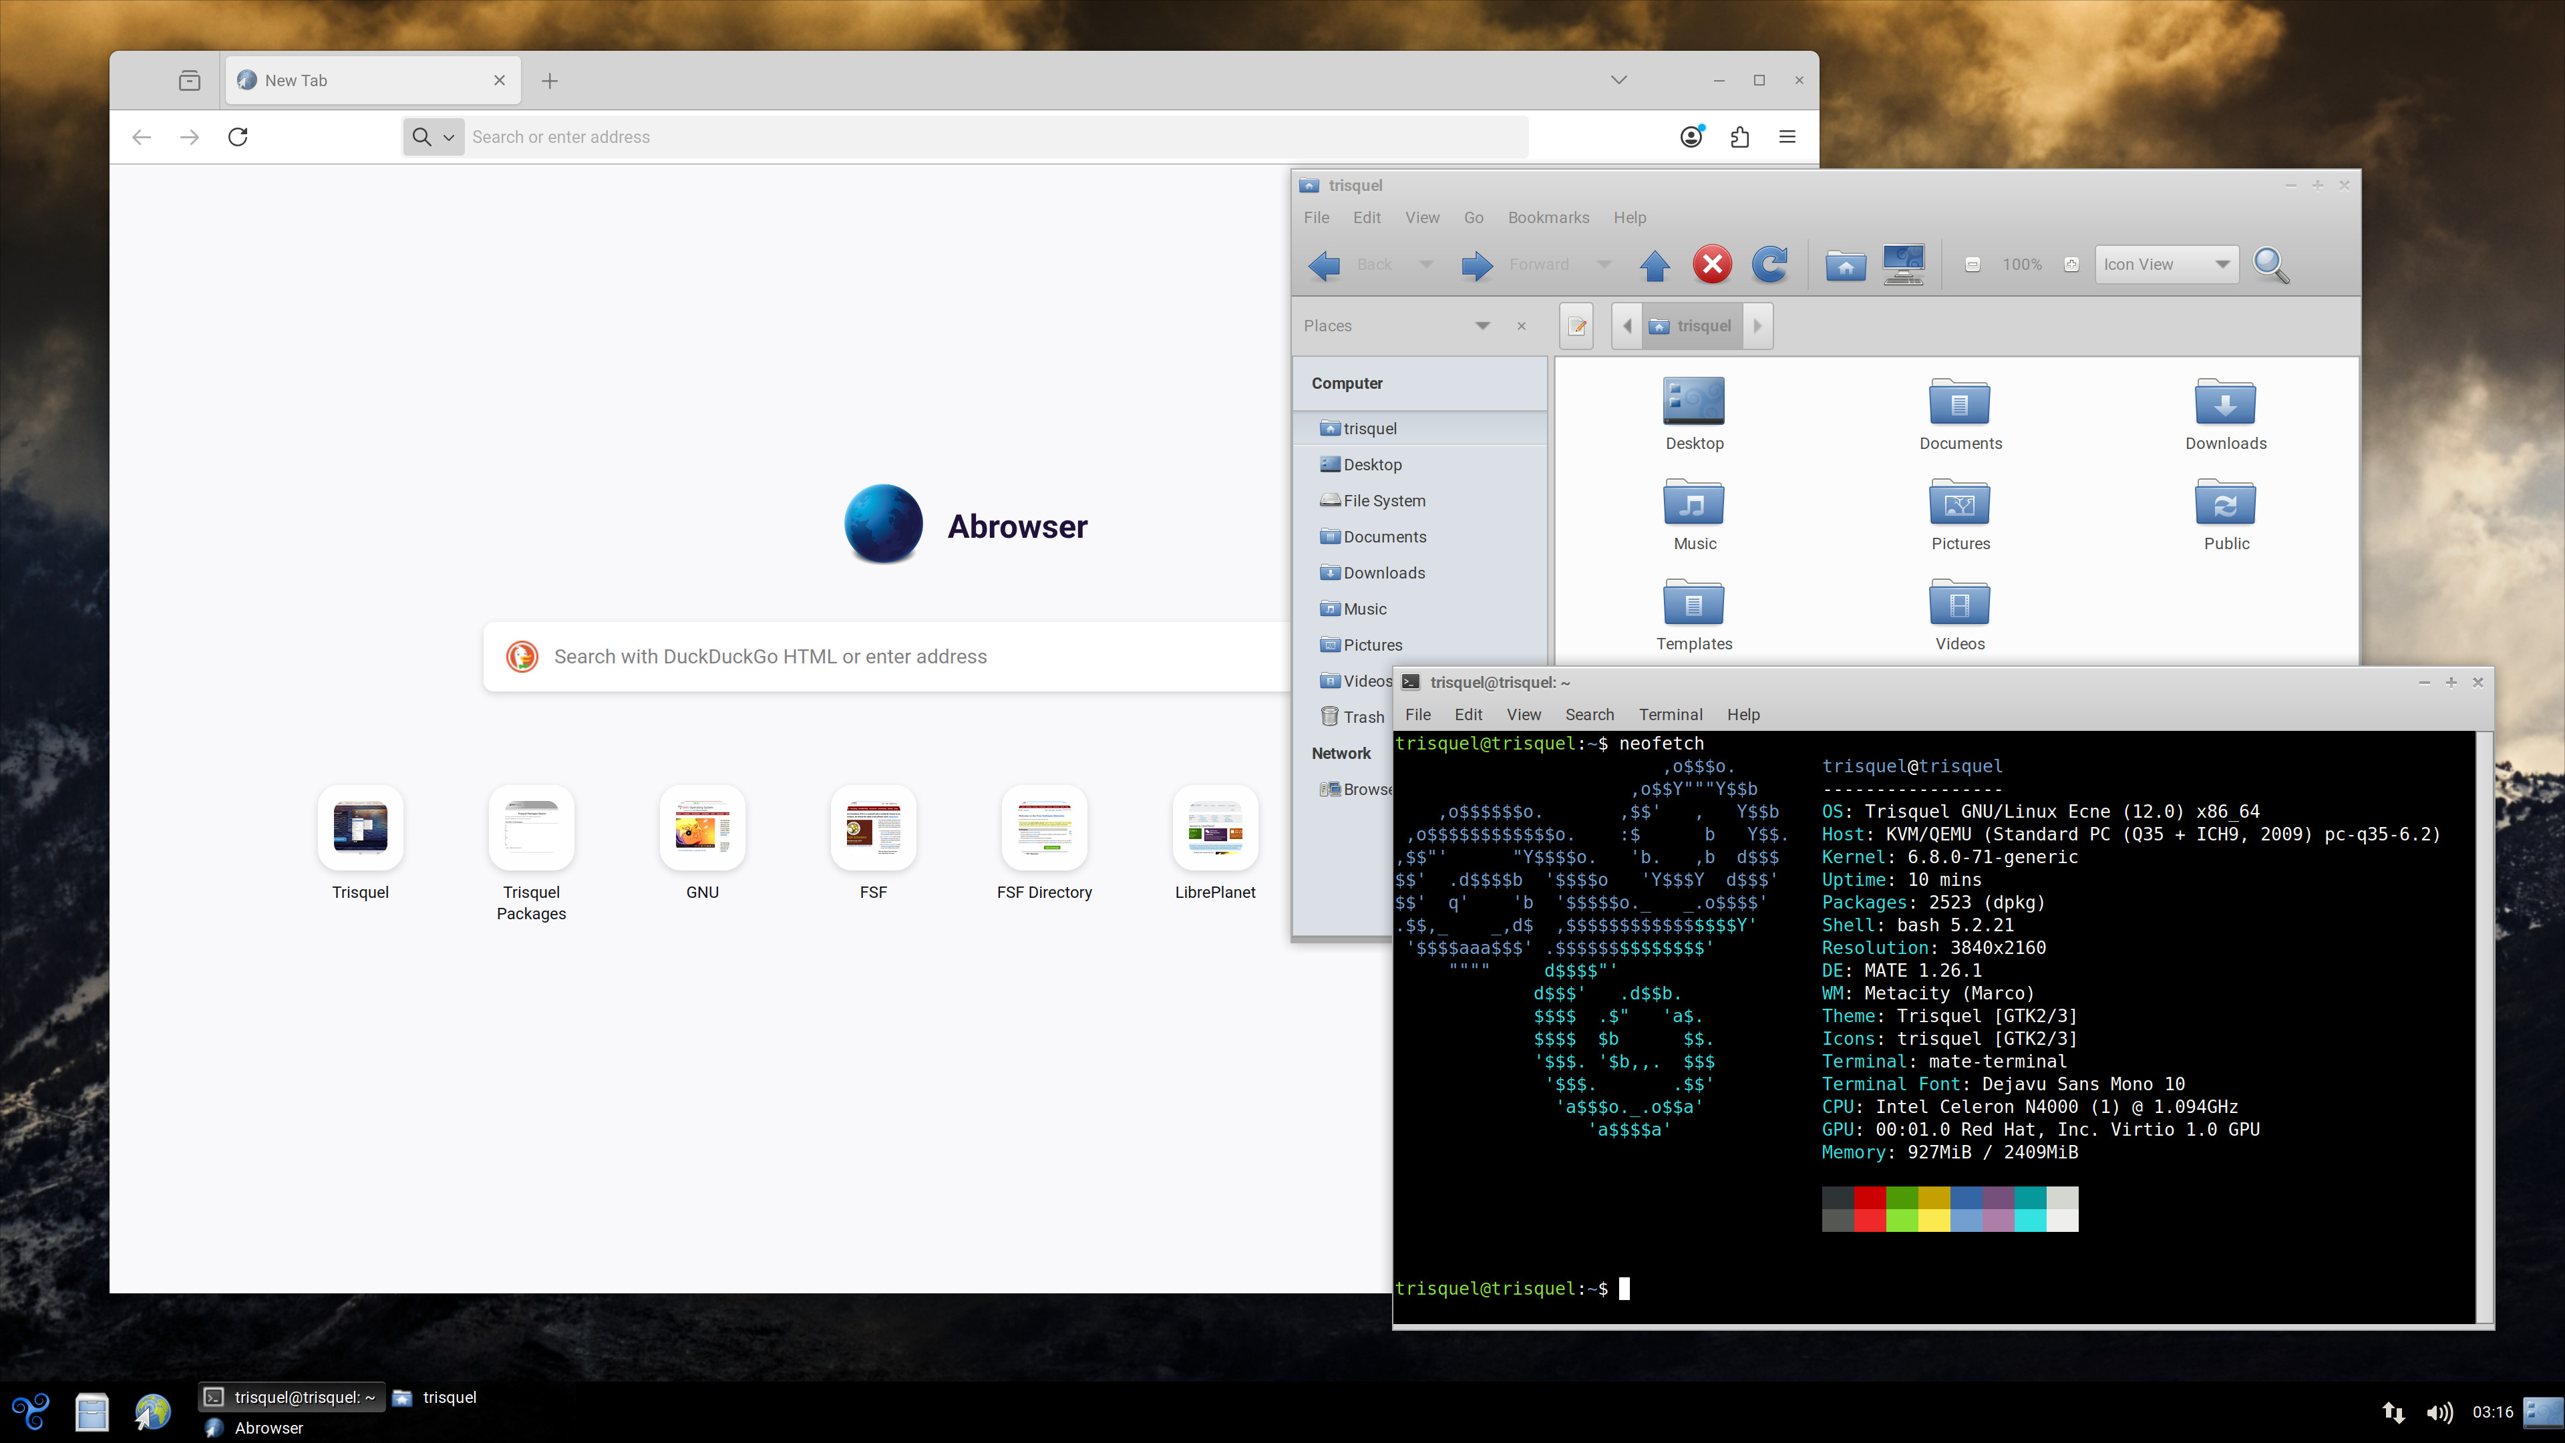Open the browser extensions puzzle icon
The image size is (2565, 1443).
[1739, 136]
